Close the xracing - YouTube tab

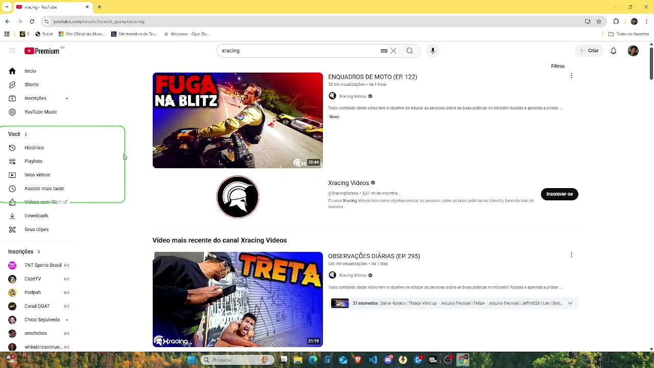pyautogui.click(x=87, y=7)
